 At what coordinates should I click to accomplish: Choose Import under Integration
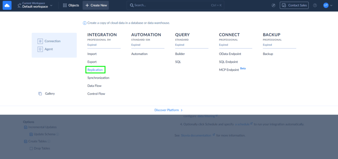tap(92, 54)
